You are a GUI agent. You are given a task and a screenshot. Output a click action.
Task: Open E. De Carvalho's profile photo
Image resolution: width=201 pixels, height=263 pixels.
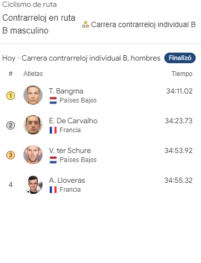coord(33,125)
